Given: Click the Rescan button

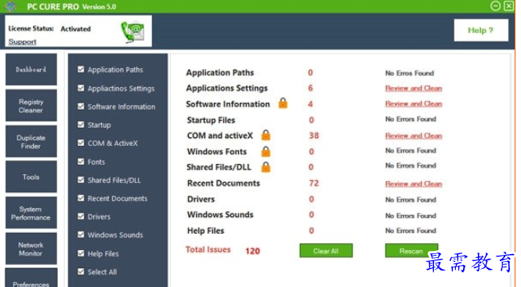Looking at the screenshot, I should tap(411, 251).
